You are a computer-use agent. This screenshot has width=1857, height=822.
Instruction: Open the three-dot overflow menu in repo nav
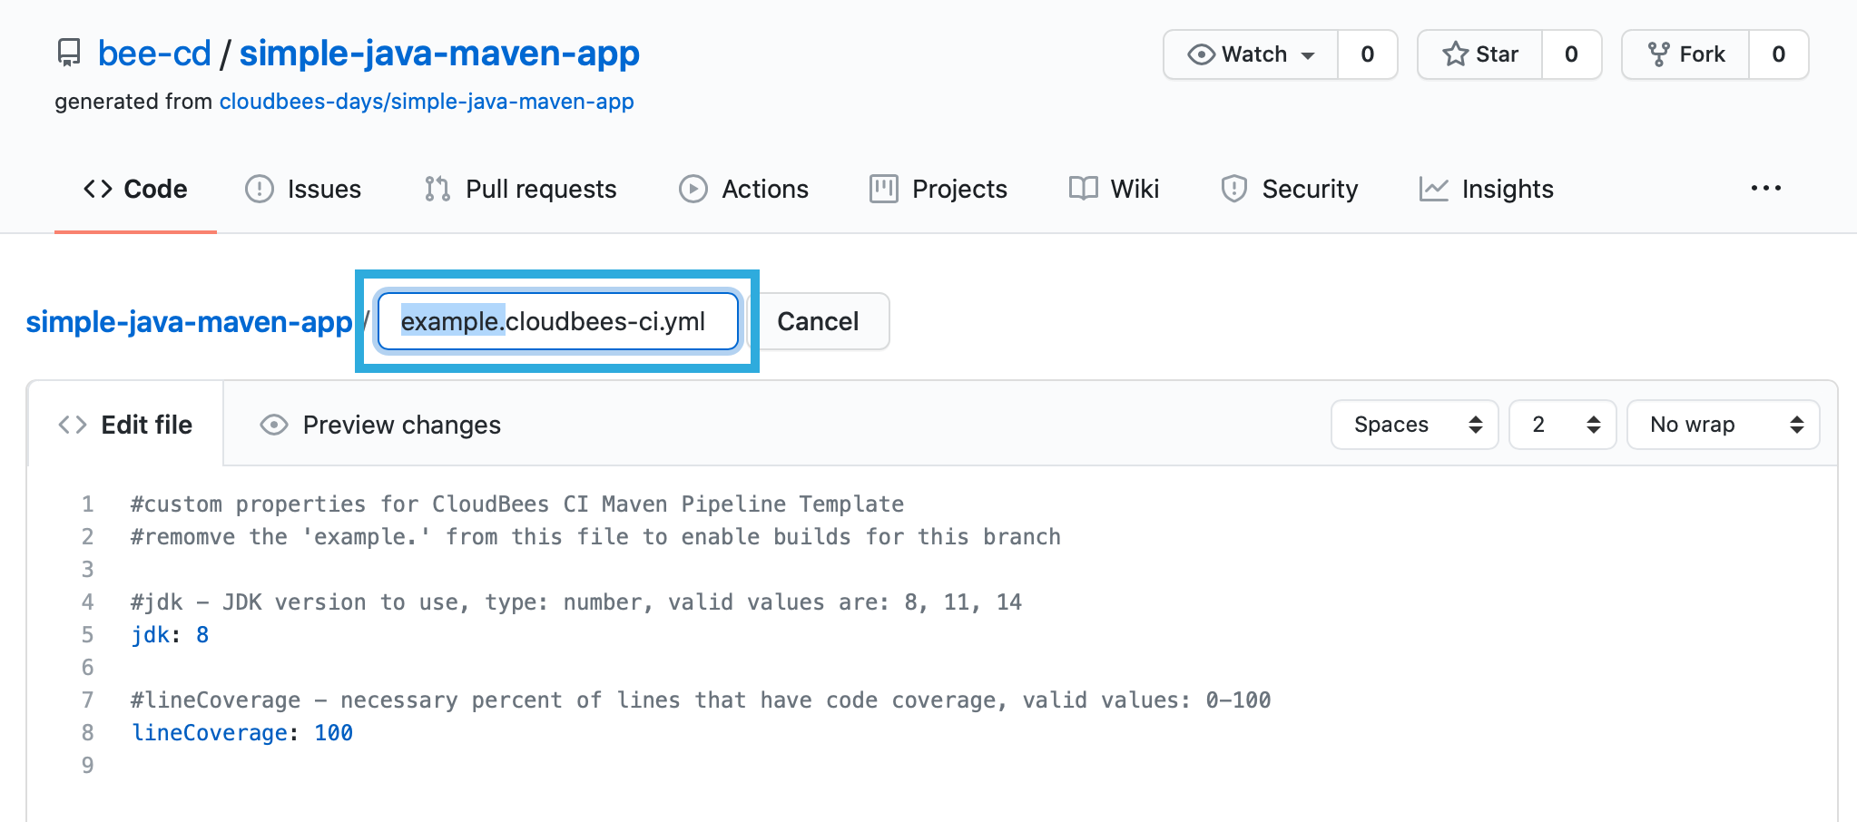(x=1765, y=188)
